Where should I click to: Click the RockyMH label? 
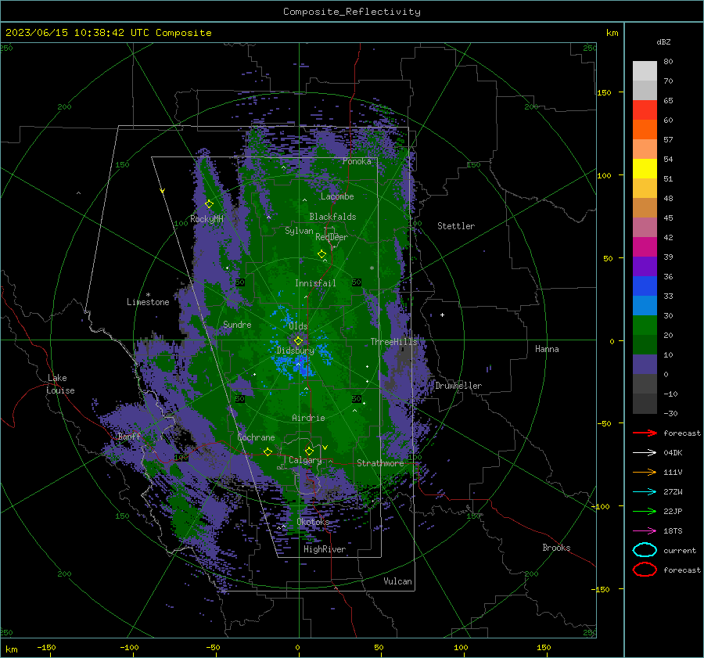tap(207, 219)
